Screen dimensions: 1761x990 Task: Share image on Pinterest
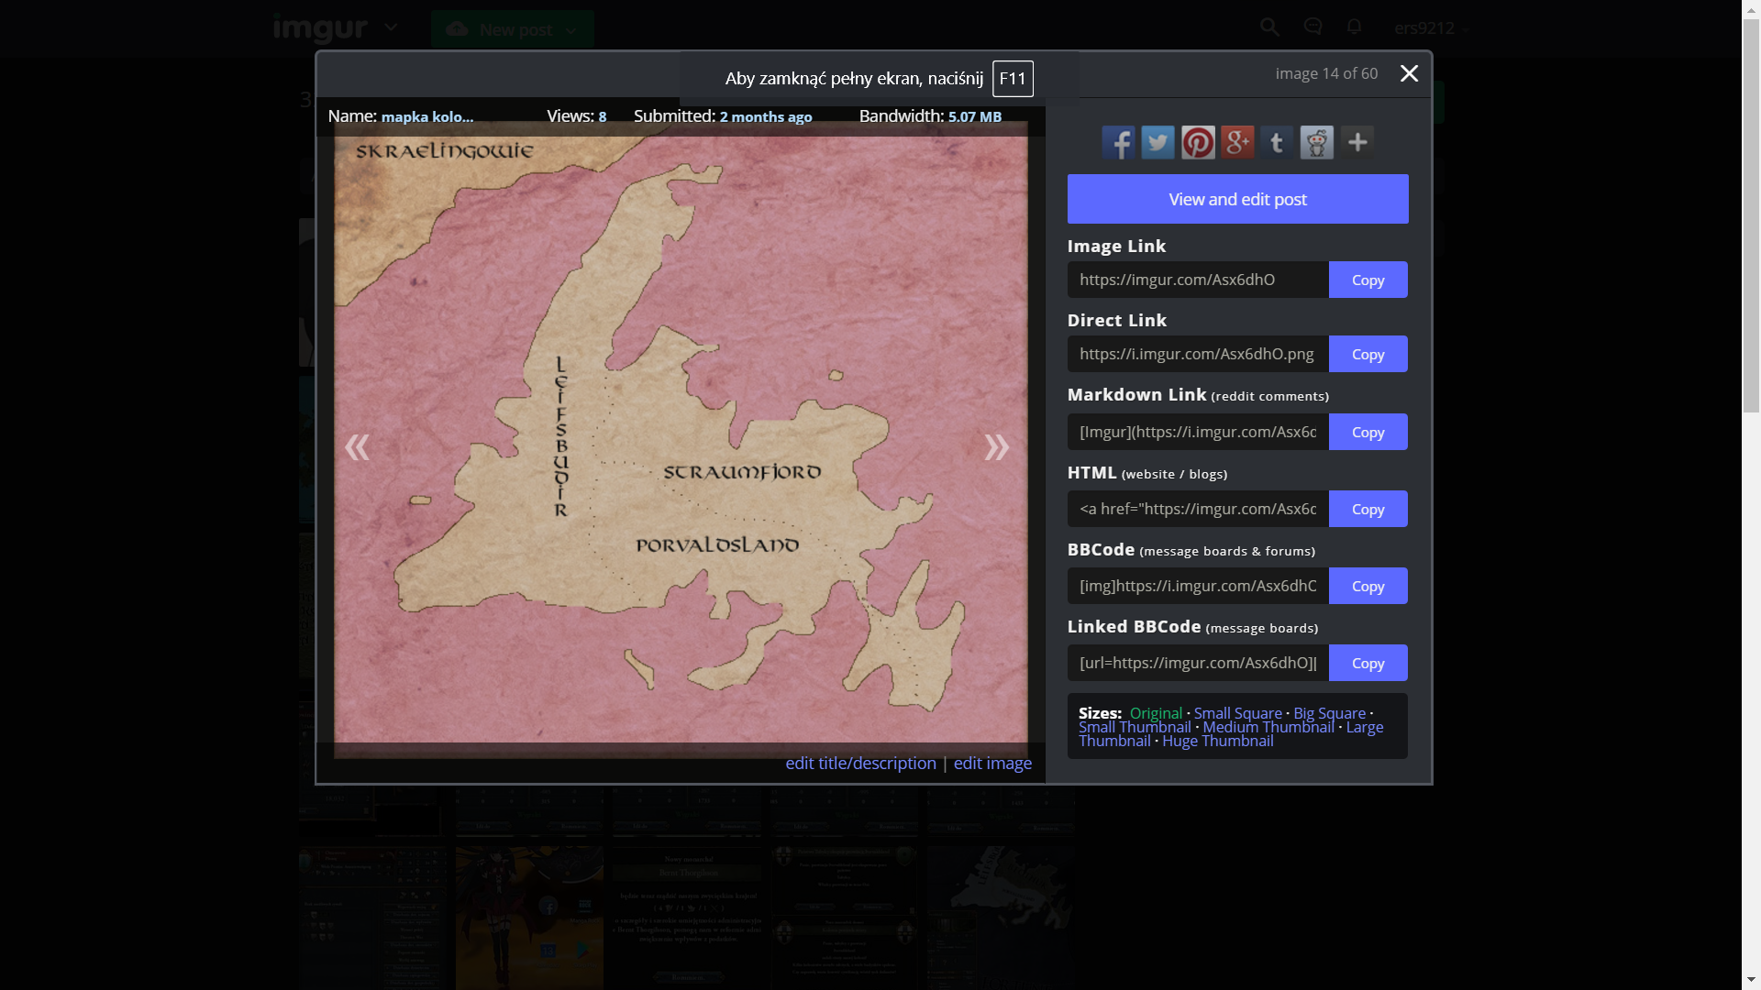(1198, 142)
